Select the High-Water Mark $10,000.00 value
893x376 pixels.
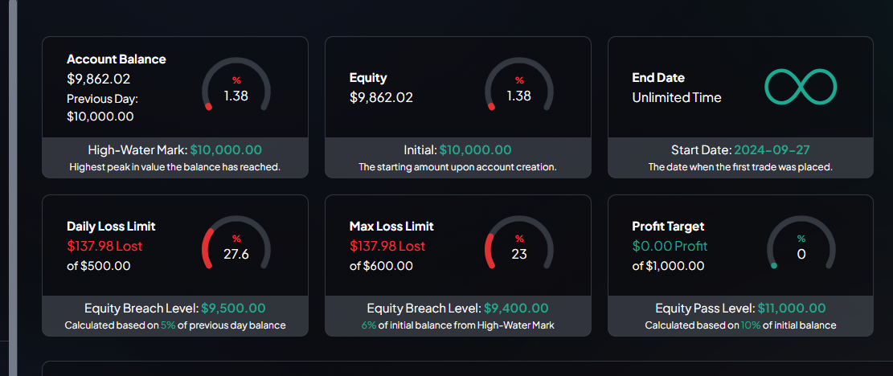(226, 149)
